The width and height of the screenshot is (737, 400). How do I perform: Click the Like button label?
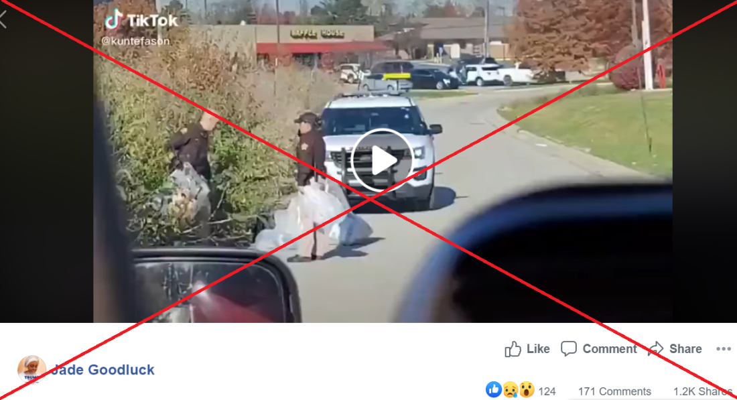(x=538, y=349)
